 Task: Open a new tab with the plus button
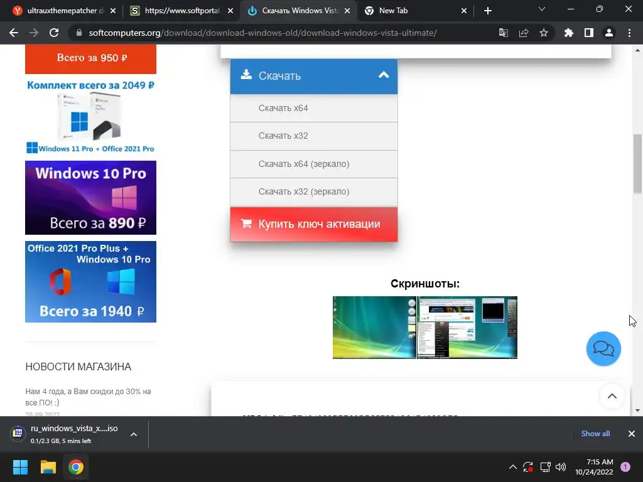(487, 11)
